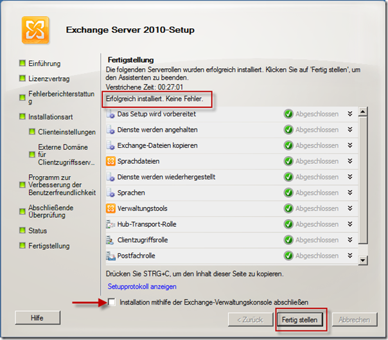Expand details for 'Dienste werden wiederhergestellt'
Image resolution: width=388 pixels, height=340 pixels.
tap(350, 177)
